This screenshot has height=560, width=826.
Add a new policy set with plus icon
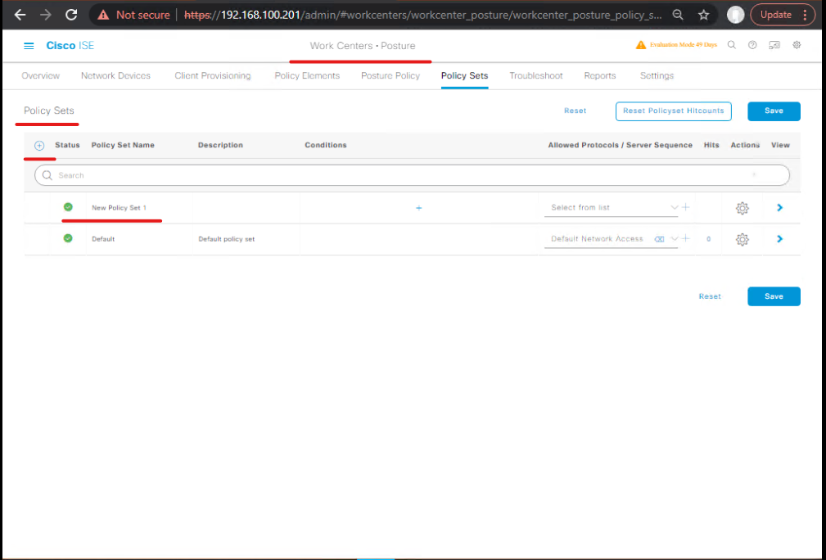[39, 146]
